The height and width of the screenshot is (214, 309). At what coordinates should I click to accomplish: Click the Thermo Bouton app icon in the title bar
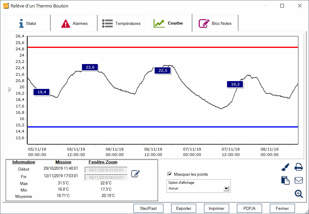[x=6, y=6]
